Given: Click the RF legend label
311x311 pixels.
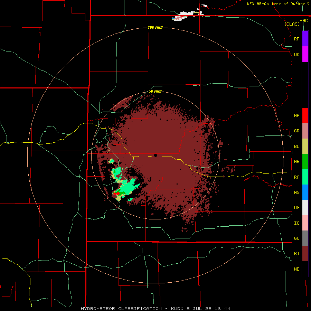Looking at the screenshot, I should [x=296, y=39].
